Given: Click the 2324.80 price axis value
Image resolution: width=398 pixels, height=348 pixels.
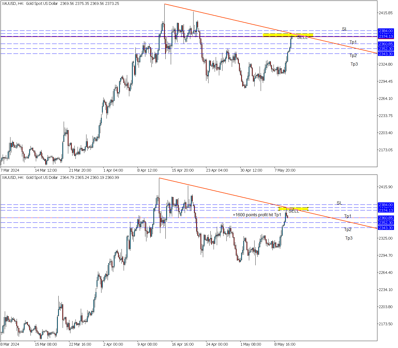Looking at the screenshot, I should (386, 64).
